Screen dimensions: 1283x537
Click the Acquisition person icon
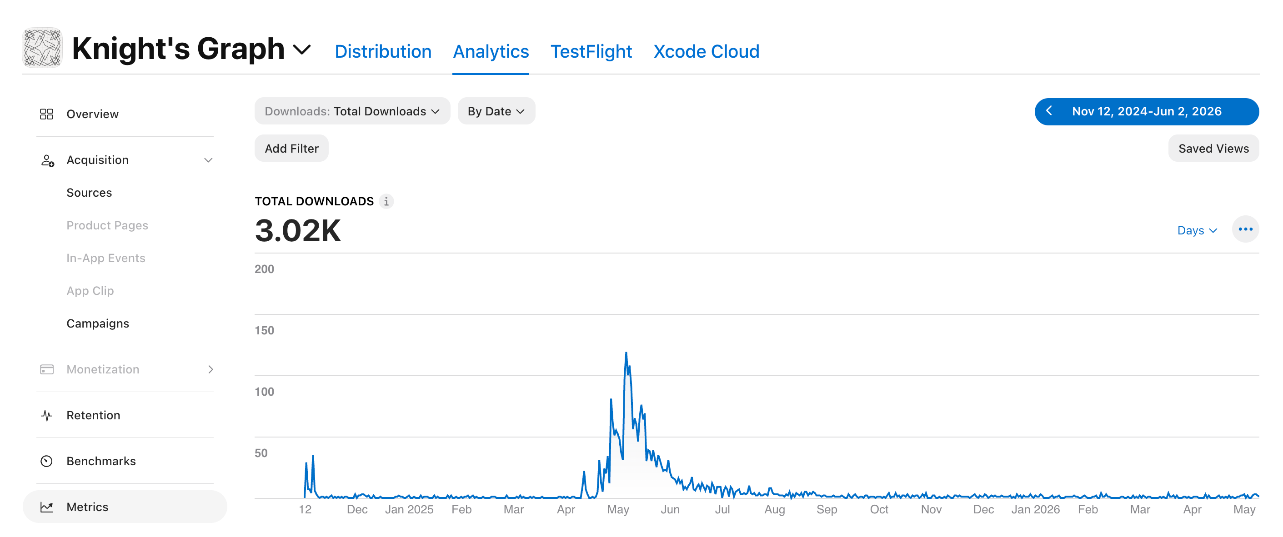[47, 160]
